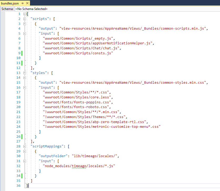Click the "<No Schema Selected>" text
Screen dimensions: 220x191
tap(31, 9)
